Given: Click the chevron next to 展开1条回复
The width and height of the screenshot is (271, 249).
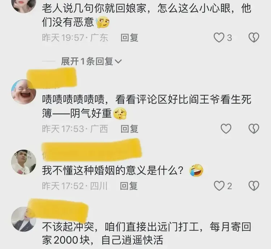Looking at the screenshot, I should [118, 61].
